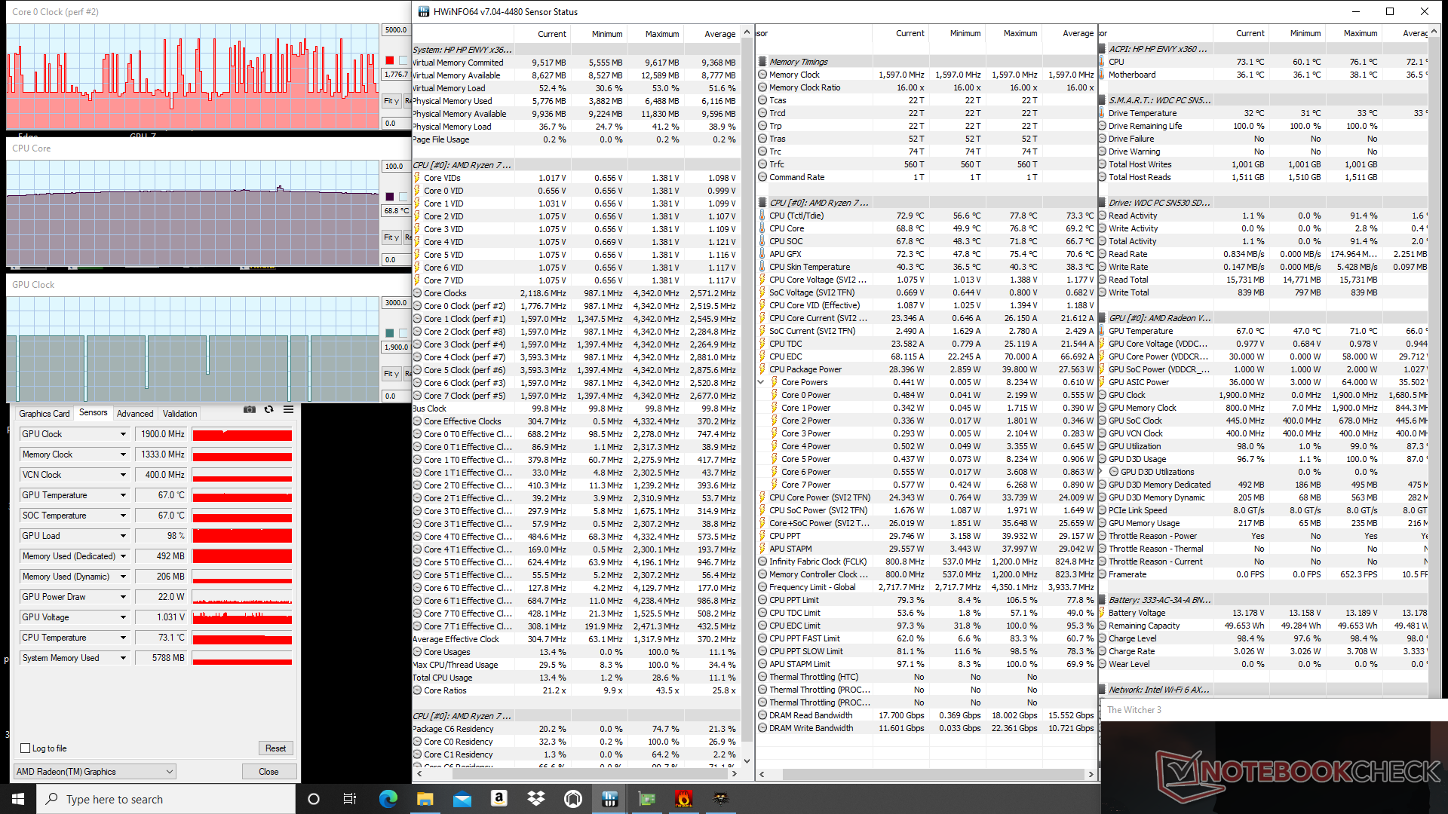The image size is (1448, 814).
Task: Collapse the Core Powers tree group
Action: tap(761, 382)
